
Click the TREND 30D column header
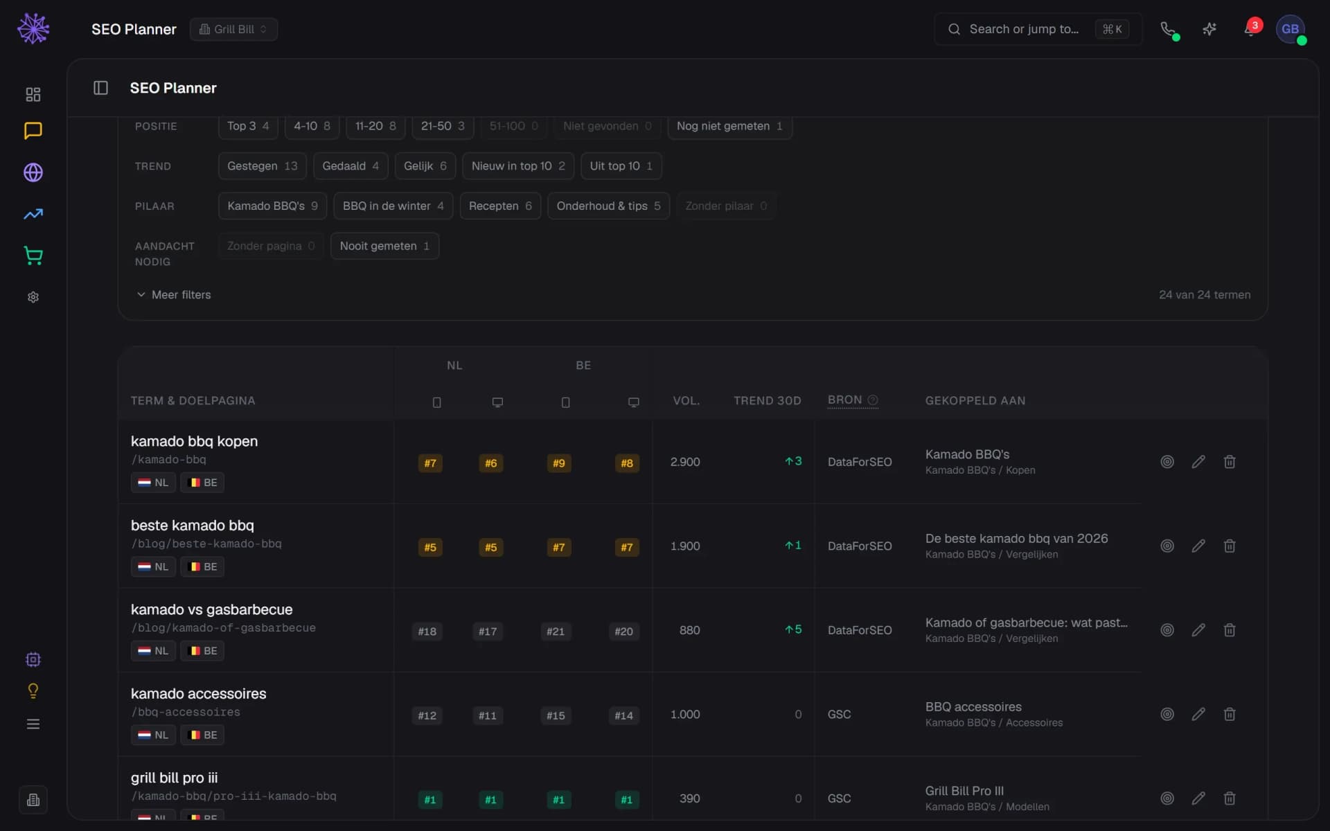[768, 401]
